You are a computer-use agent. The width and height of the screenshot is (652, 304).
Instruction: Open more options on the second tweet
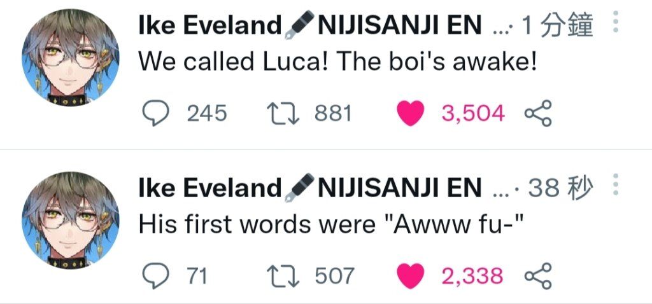pos(616,184)
